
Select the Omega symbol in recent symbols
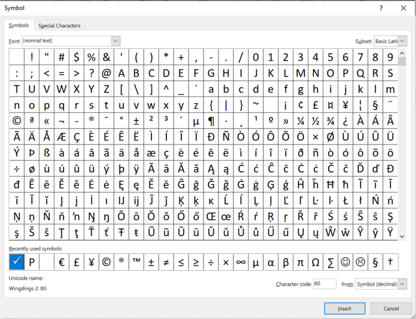pyautogui.click(x=316, y=262)
